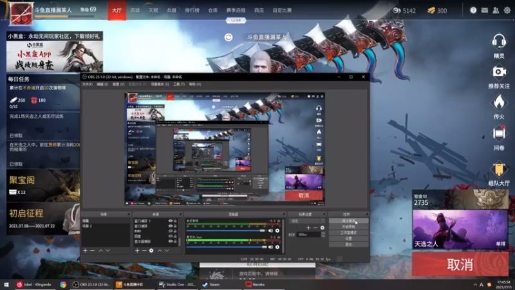Viewport: 515px width, 290px height.
Task: Adjust the microphone volume slider in OBS
Action: [x=227, y=247]
